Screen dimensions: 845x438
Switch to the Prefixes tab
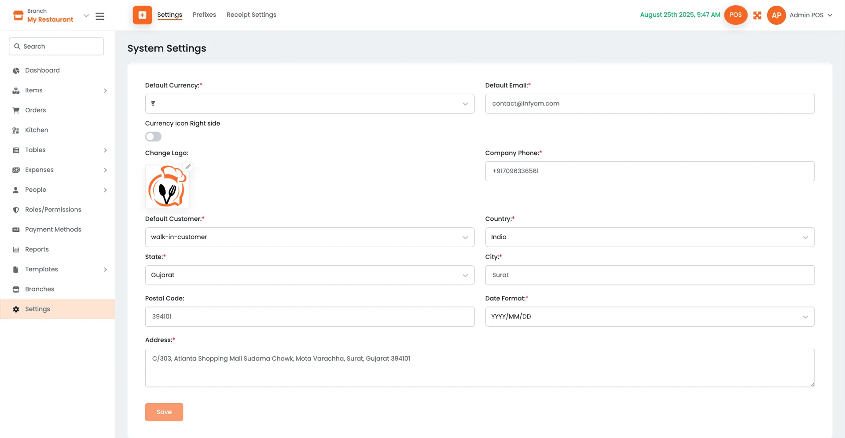pyautogui.click(x=204, y=15)
